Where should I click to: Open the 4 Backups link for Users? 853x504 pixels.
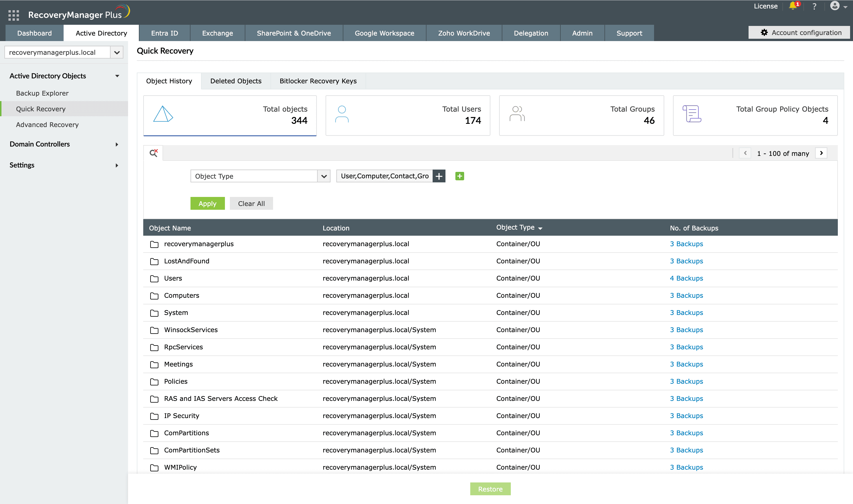click(x=686, y=278)
